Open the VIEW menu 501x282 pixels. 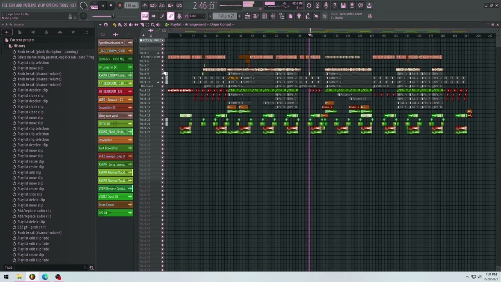click(x=41, y=5)
